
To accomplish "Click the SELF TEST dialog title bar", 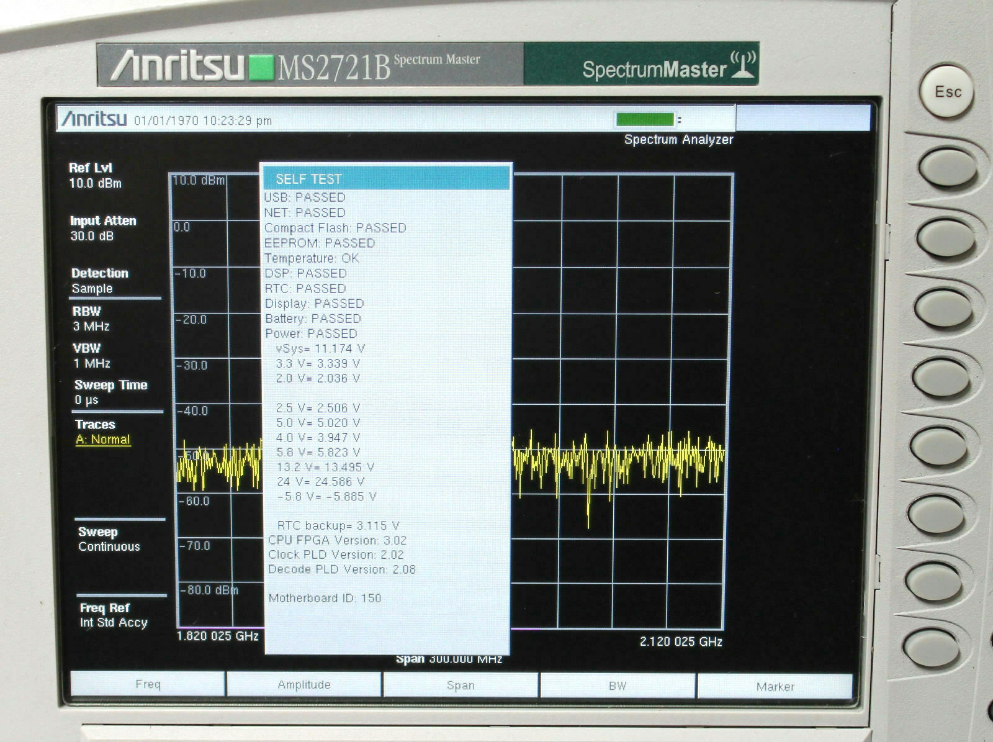I will point(386,179).
